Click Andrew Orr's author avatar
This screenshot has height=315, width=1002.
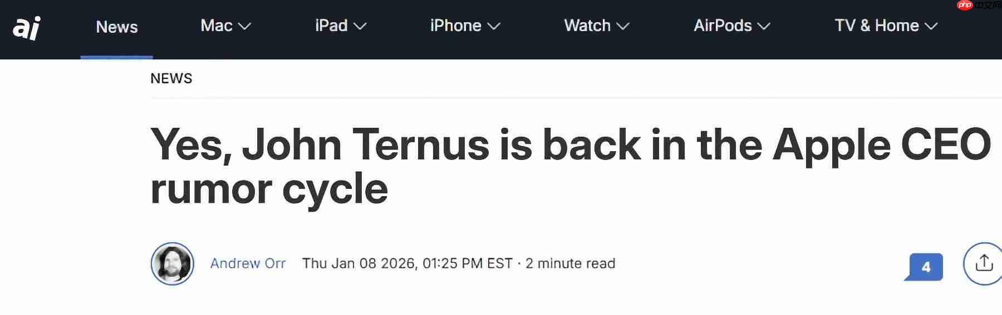pyautogui.click(x=173, y=264)
